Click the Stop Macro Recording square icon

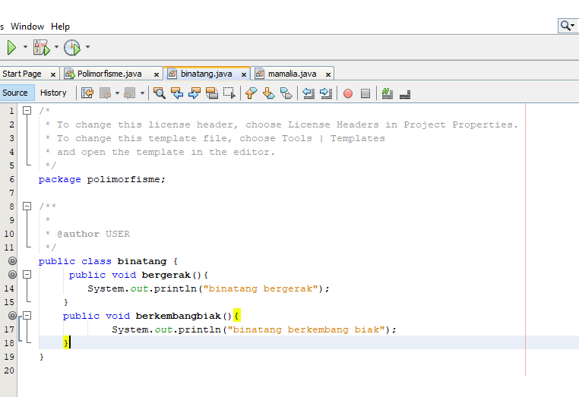pos(365,93)
